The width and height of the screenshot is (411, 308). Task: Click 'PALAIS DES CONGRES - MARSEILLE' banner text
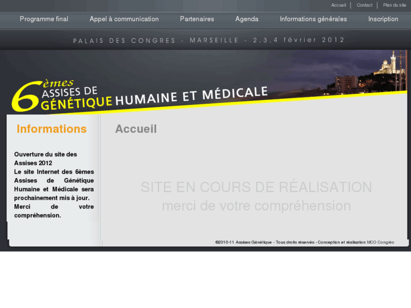[x=155, y=41]
